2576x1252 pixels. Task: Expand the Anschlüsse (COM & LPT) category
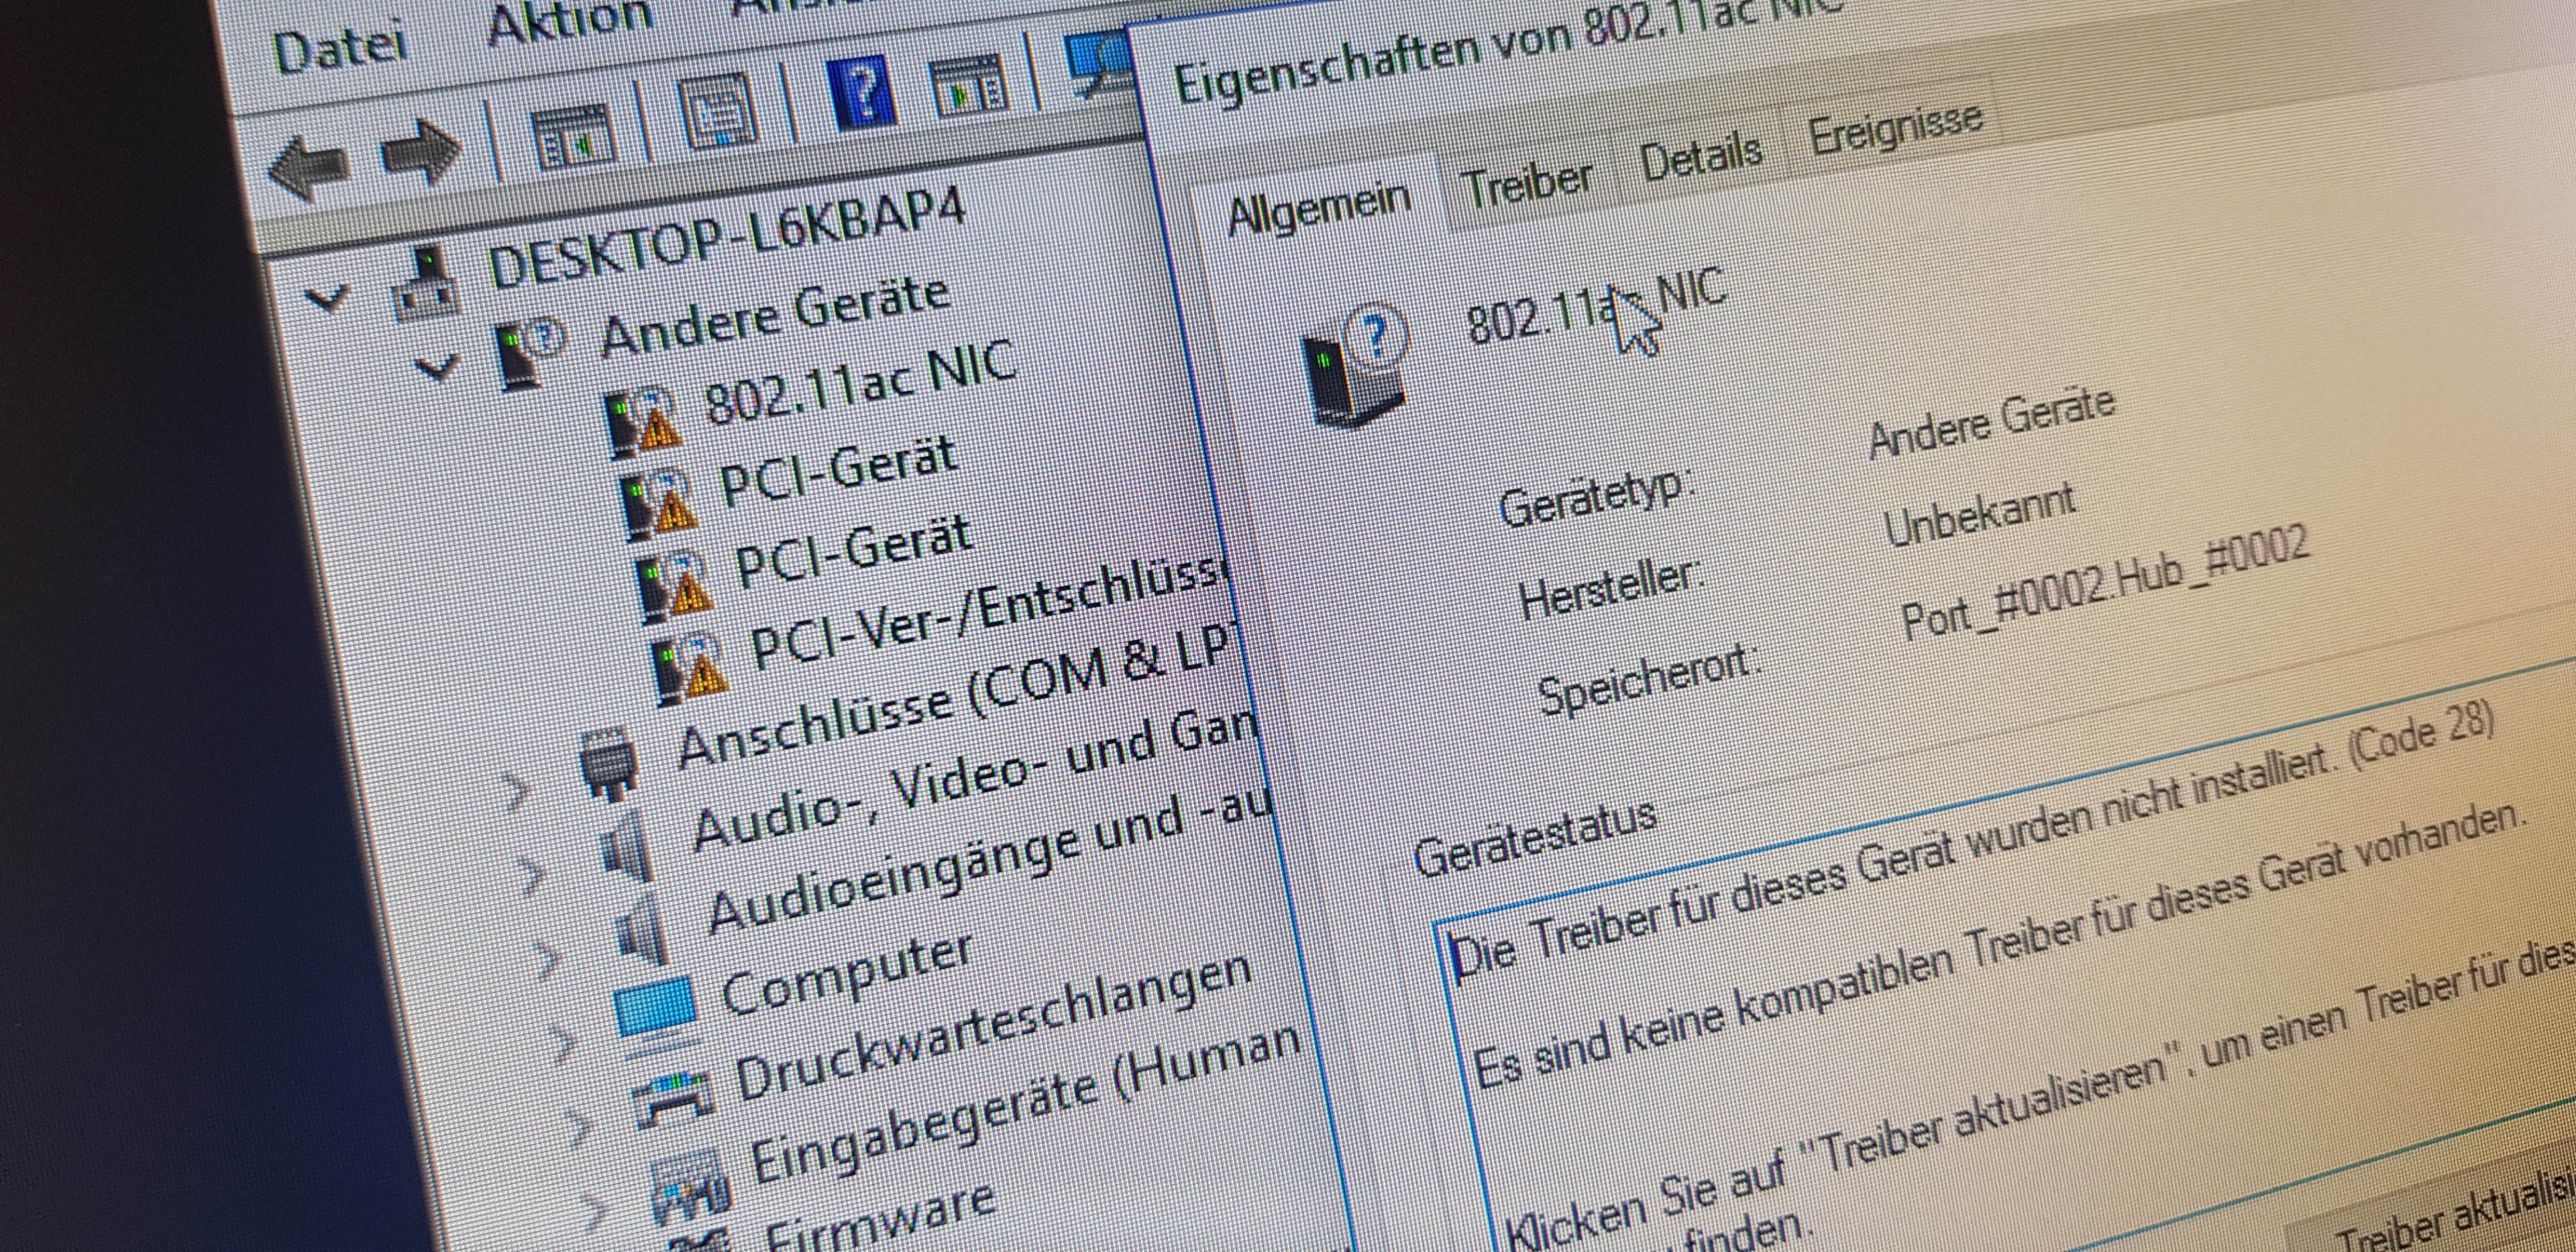coord(517,793)
